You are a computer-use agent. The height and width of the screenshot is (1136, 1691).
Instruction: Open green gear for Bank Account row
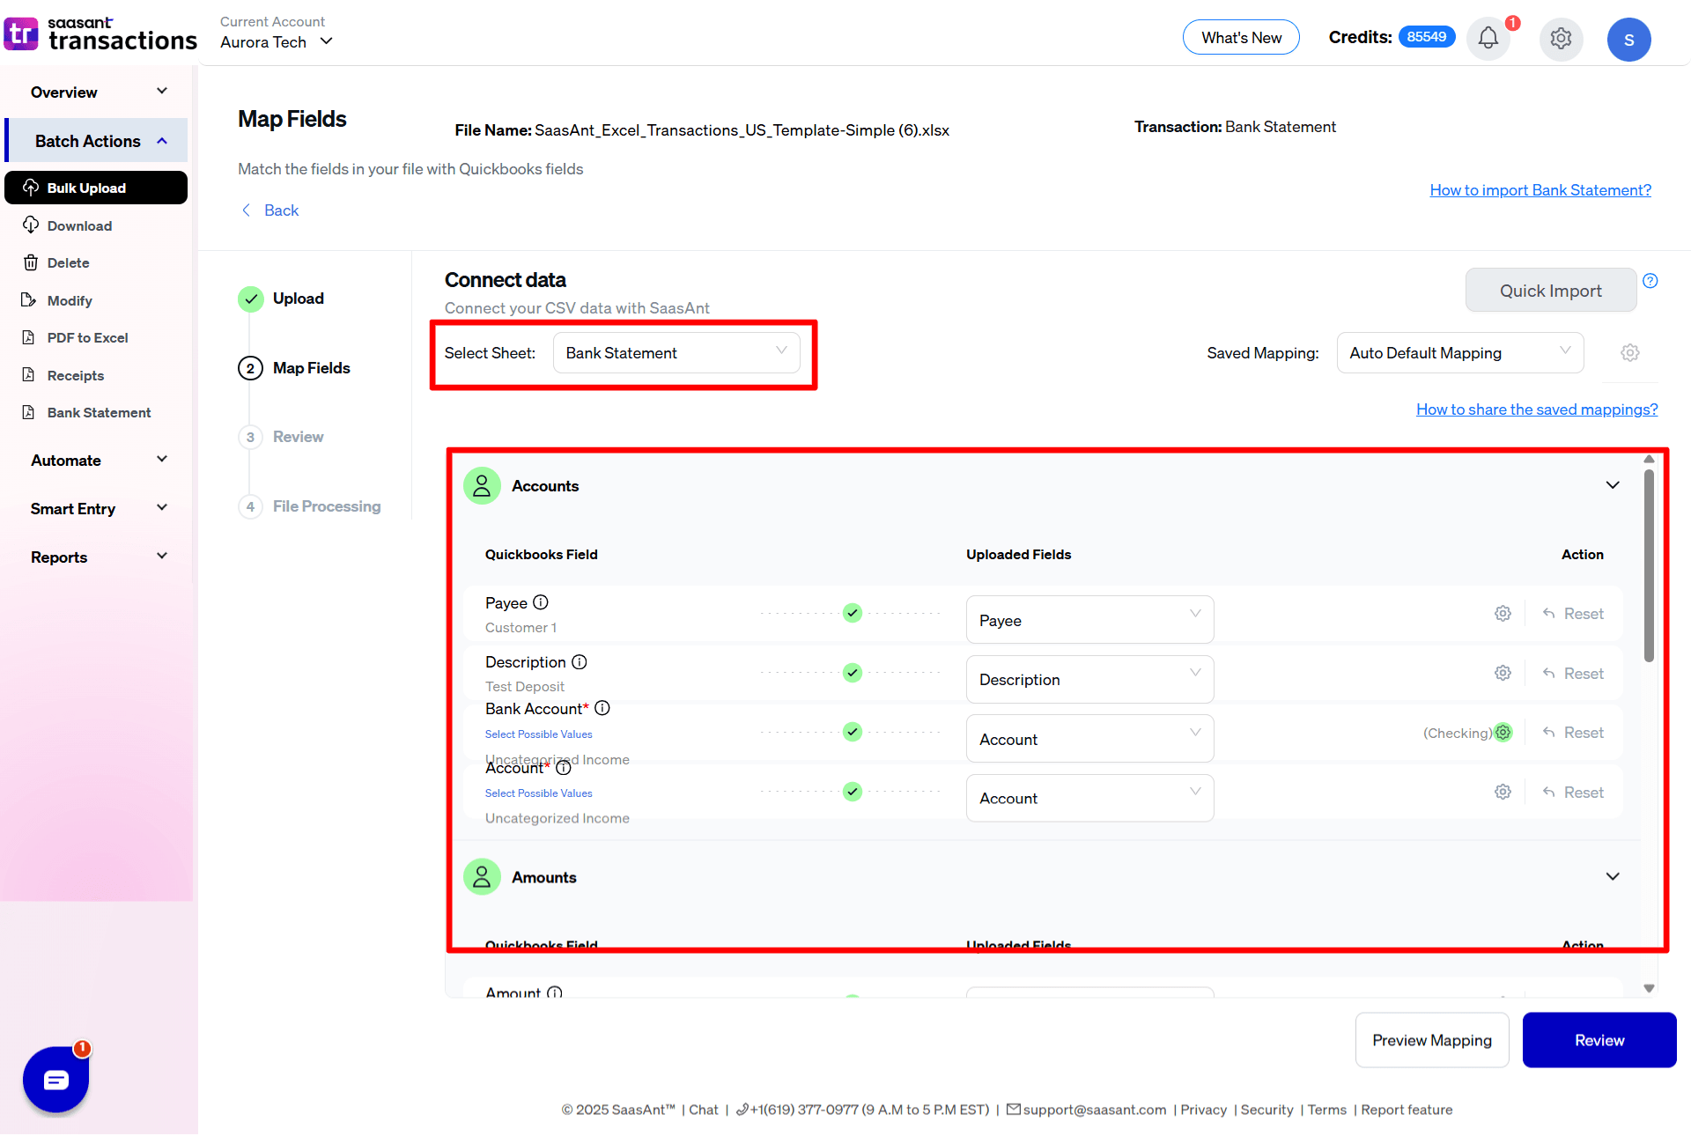(x=1503, y=732)
